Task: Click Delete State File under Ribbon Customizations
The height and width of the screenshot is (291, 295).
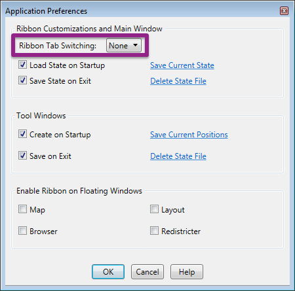Action: pos(178,81)
